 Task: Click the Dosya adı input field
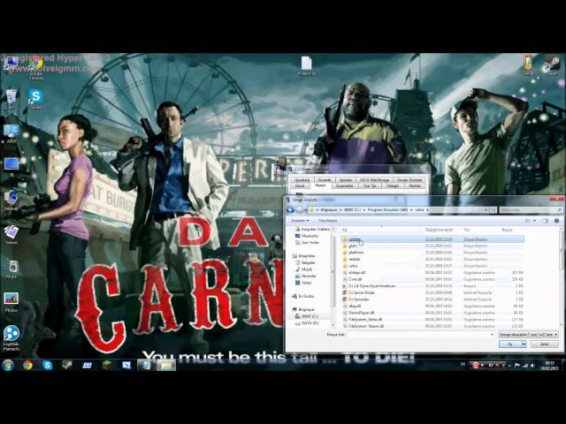(418, 335)
